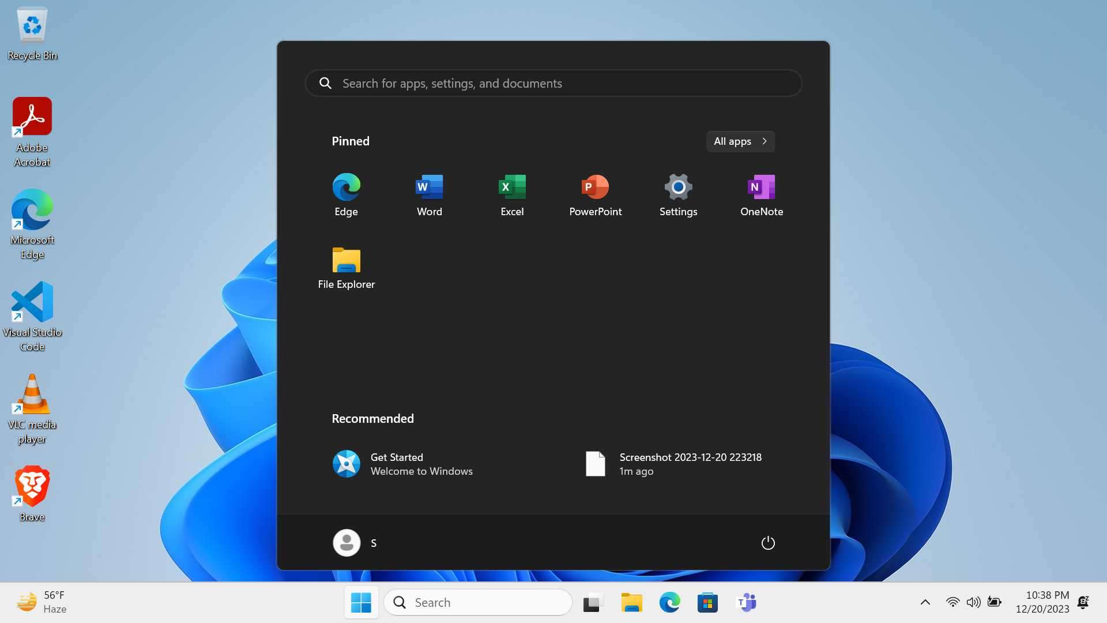Open File Explorer in the pinned apps
1107x623 pixels.
click(x=346, y=268)
